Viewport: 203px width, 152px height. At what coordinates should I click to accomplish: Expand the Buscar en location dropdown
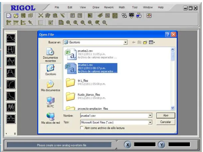tap(125, 42)
